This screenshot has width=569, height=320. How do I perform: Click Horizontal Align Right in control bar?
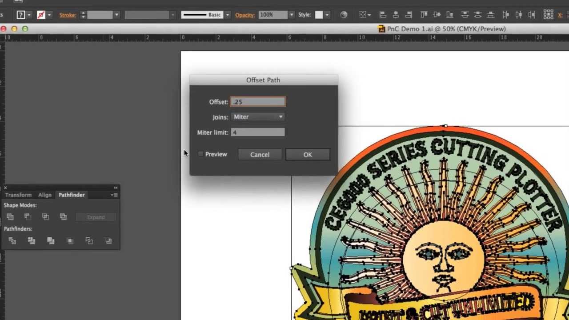coord(409,15)
